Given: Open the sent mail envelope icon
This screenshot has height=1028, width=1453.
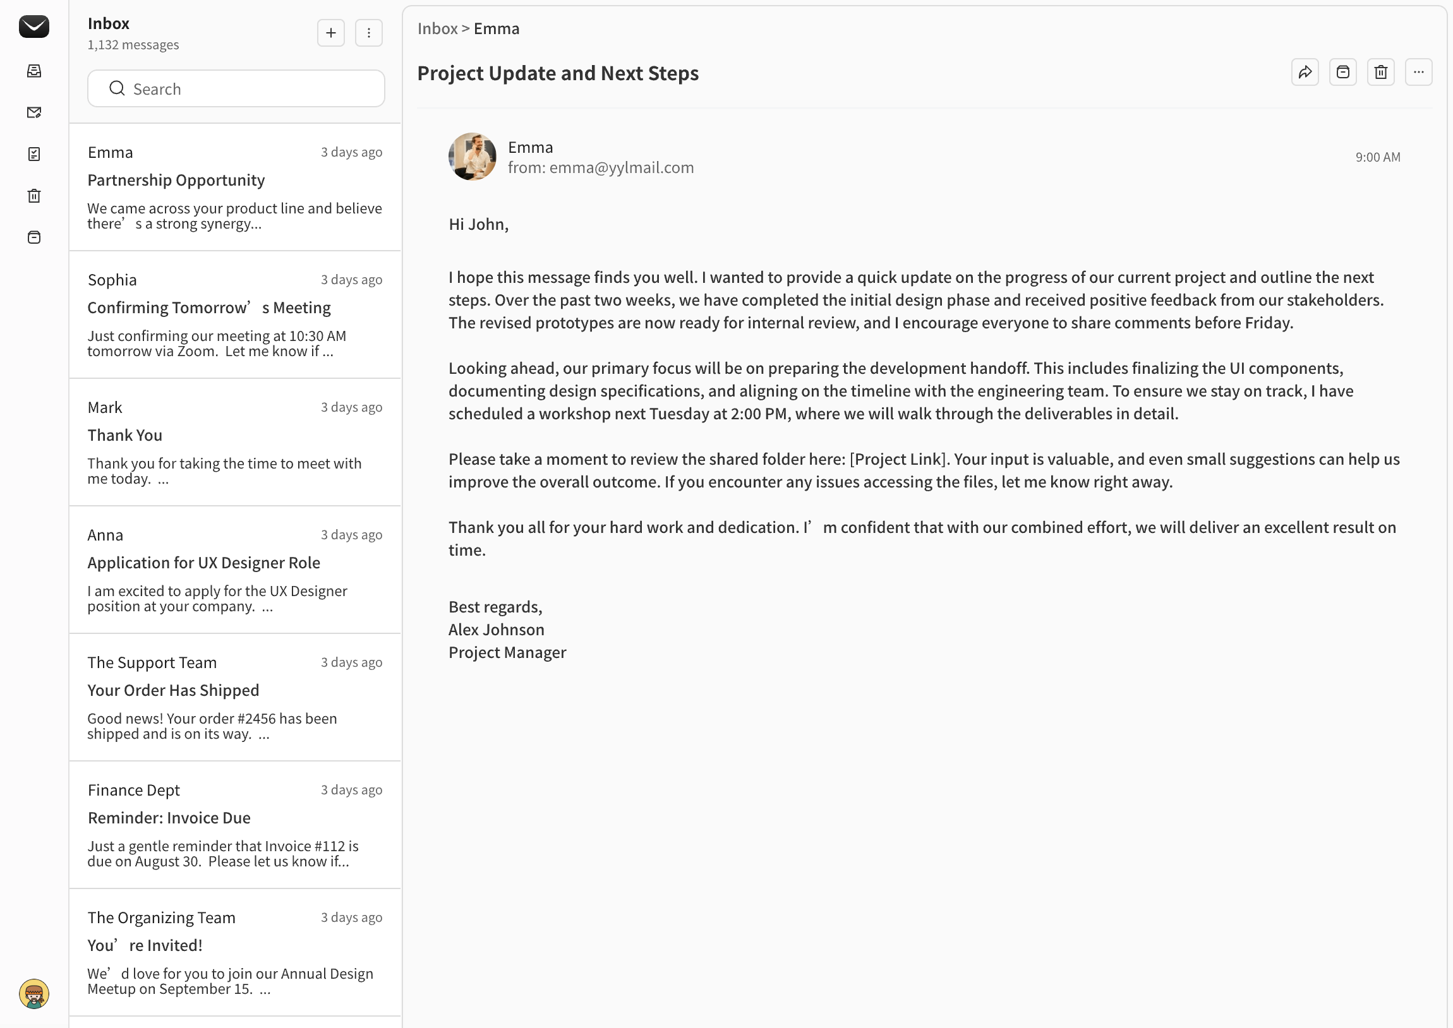Looking at the screenshot, I should [x=34, y=112].
